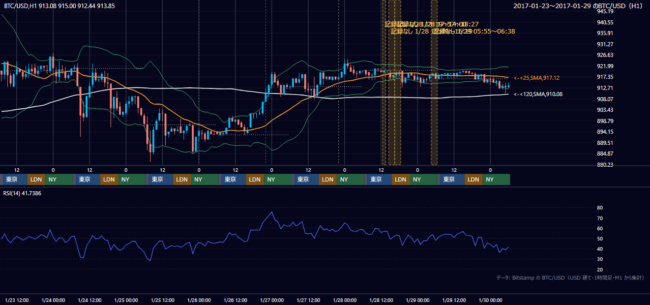650x305 pixels.
Task: Click RSI scale value 40
Action: [600, 249]
